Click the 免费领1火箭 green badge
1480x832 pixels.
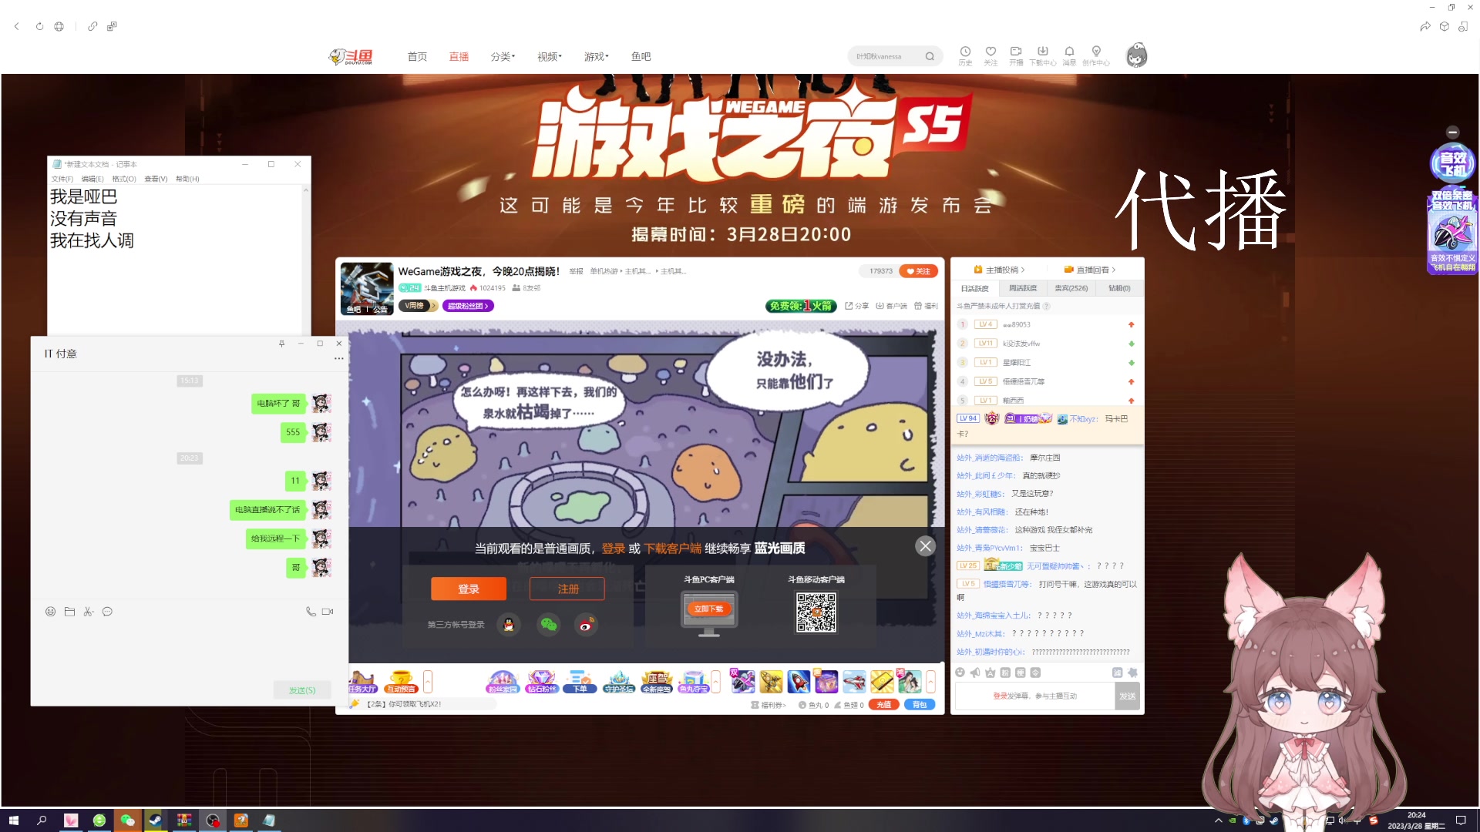pos(801,306)
